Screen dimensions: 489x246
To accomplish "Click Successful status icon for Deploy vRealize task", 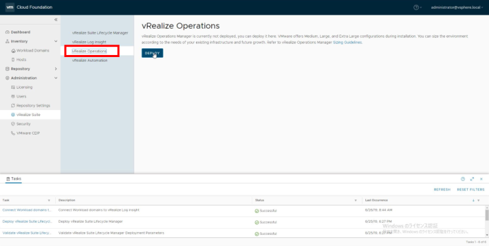I will (257, 222).
